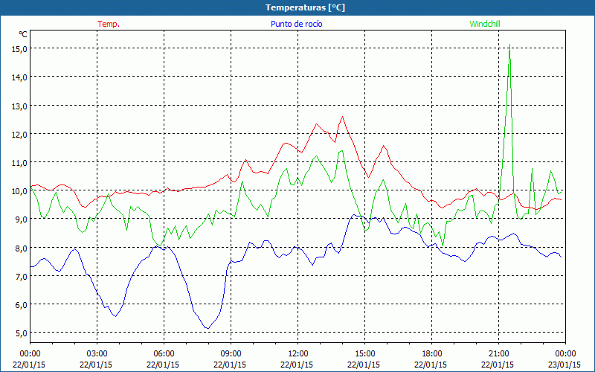Click the 15:00 time axis label

364,354
